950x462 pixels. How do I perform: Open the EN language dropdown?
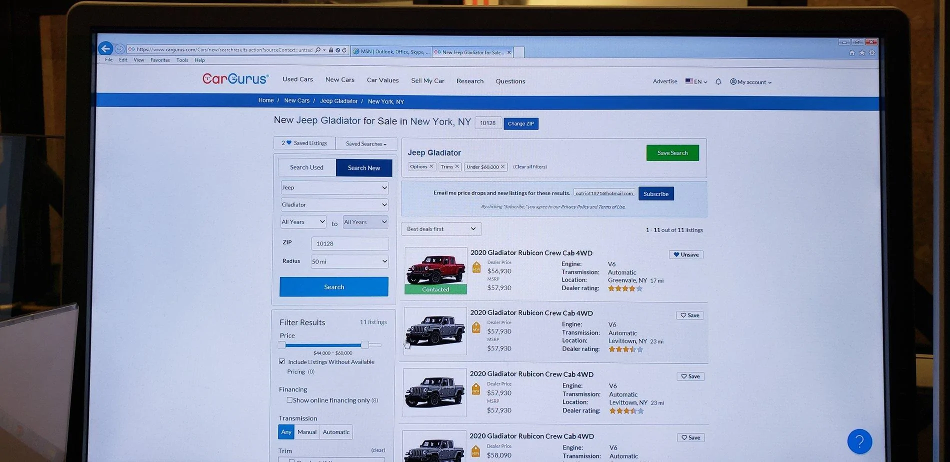696,81
